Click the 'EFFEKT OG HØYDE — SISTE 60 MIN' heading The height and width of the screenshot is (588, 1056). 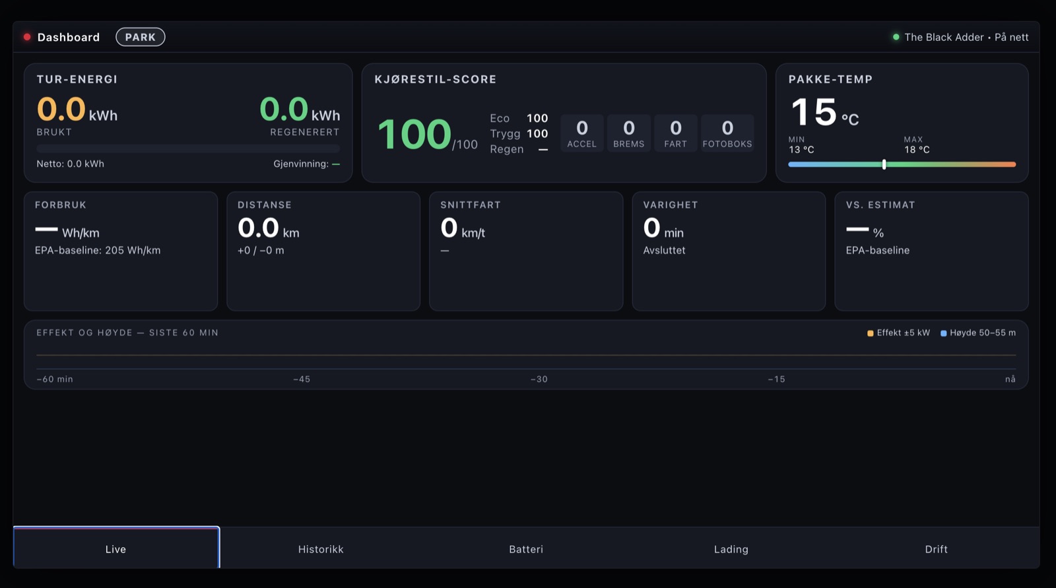point(127,333)
